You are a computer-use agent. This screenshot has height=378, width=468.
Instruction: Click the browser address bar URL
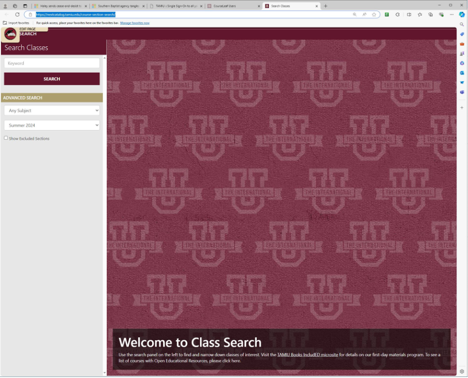click(x=76, y=14)
